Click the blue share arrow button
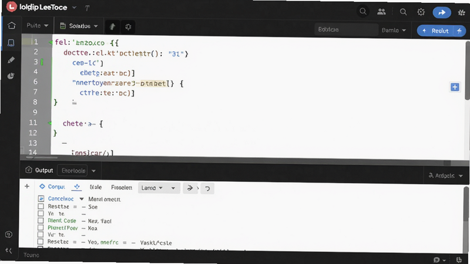The image size is (470, 264). click(442, 12)
